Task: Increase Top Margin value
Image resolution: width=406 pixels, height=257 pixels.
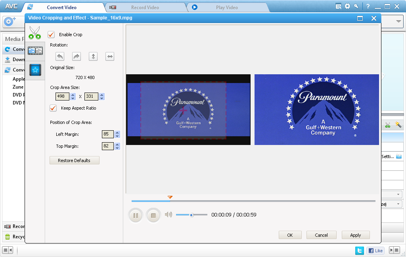Action: pyautogui.click(x=117, y=145)
